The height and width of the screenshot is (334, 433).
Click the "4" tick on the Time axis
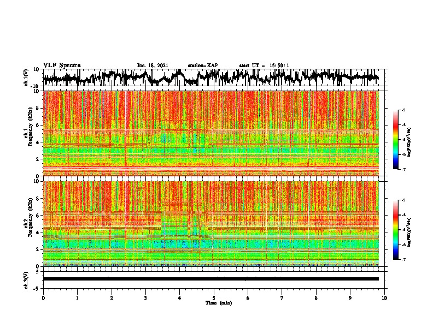[180, 298]
